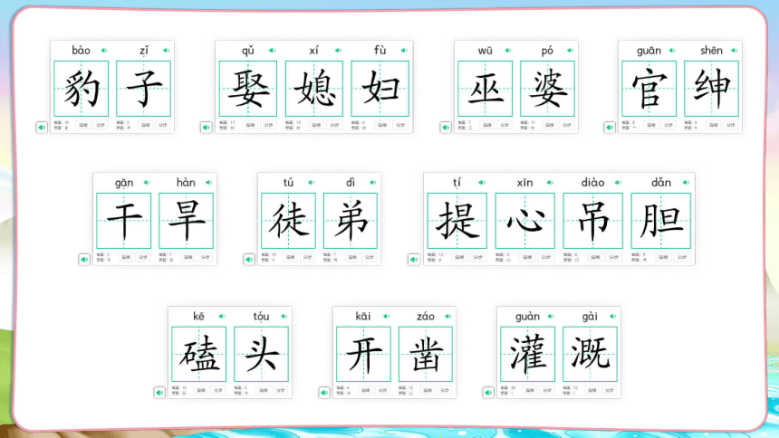Play pronunciation audio for pinyin wū
The width and height of the screenshot is (779, 438).
(508, 50)
